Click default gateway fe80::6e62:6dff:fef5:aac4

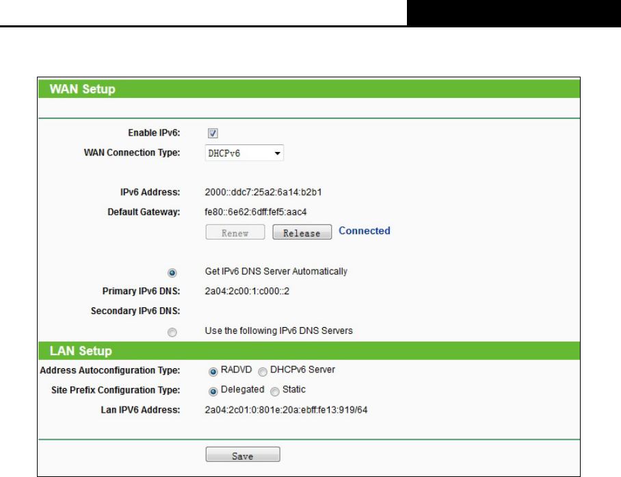(x=256, y=212)
